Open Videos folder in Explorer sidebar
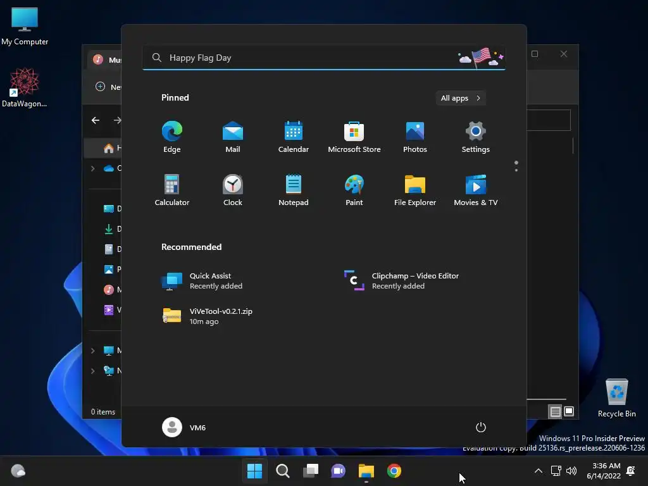Image resolution: width=648 pixels, height=486 pixels. pos(111,310)
